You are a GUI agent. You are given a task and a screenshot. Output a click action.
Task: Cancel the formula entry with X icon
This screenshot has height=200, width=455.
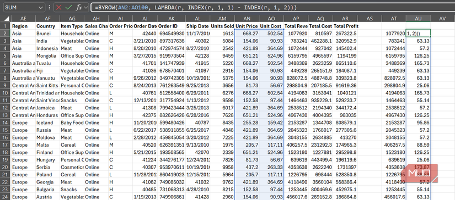(x=59, y=8)
